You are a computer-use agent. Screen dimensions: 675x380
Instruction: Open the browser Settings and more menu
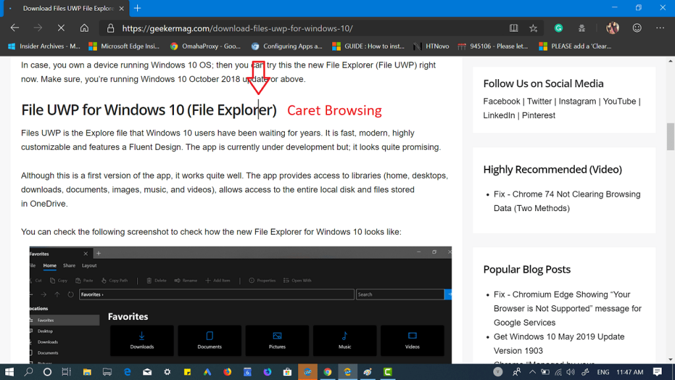click(660, 28)
